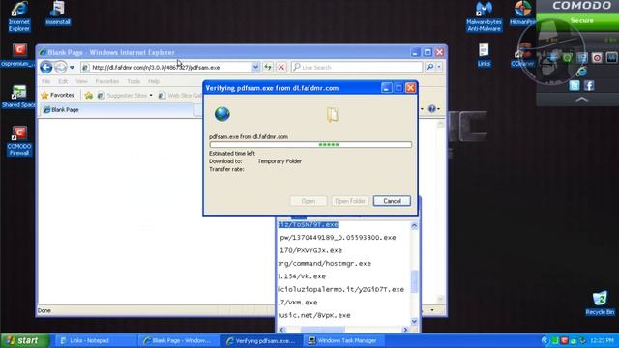This screenshot has width=619, height=348.
Task: Open search provider dropdown arrow
Action: point(439,67)
